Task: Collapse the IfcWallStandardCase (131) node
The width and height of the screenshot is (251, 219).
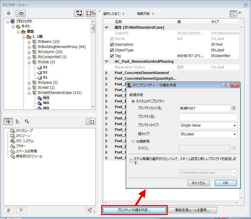Action: (x=29, y=93)
